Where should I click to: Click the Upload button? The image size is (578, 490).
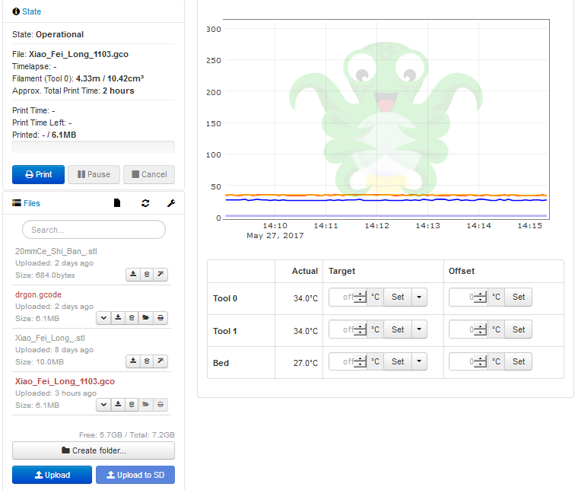click(52, 475)
